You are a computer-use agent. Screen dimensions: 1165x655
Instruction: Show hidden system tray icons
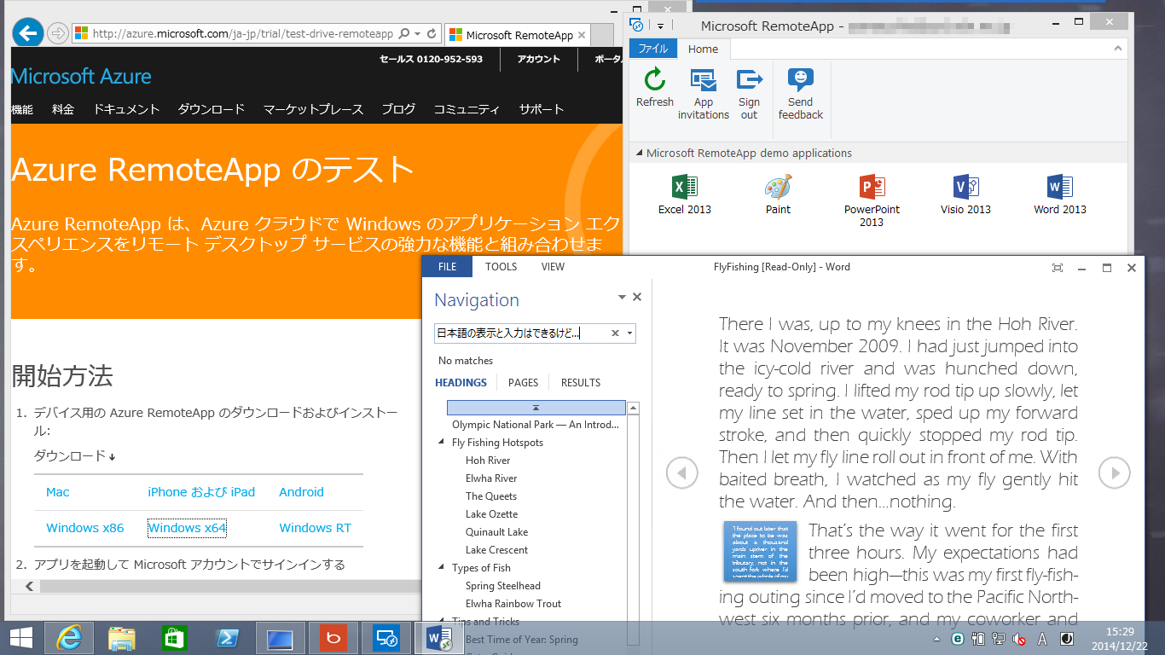[938, 639]
